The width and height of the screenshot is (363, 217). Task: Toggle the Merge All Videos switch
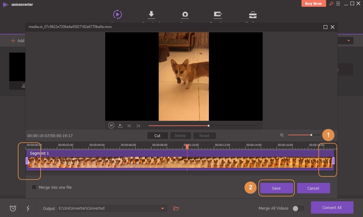[x=298, y=208]
